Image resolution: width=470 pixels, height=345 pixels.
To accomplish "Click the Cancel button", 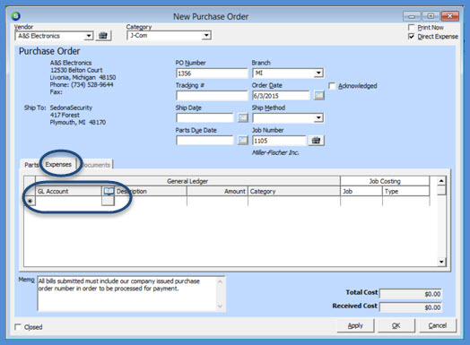I will coord(438,325).
